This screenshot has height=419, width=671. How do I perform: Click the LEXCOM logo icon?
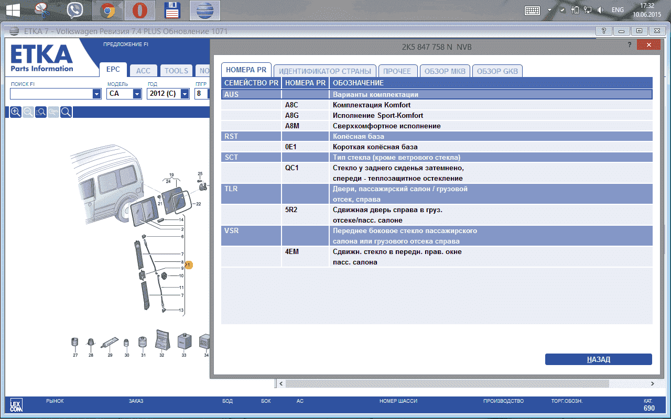coord(16,405)
